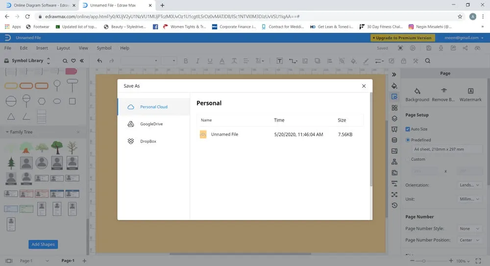The width and height of the screenshot is (490, 266).
Task: Open the Orientation dropdown
Action: [470, 185]
